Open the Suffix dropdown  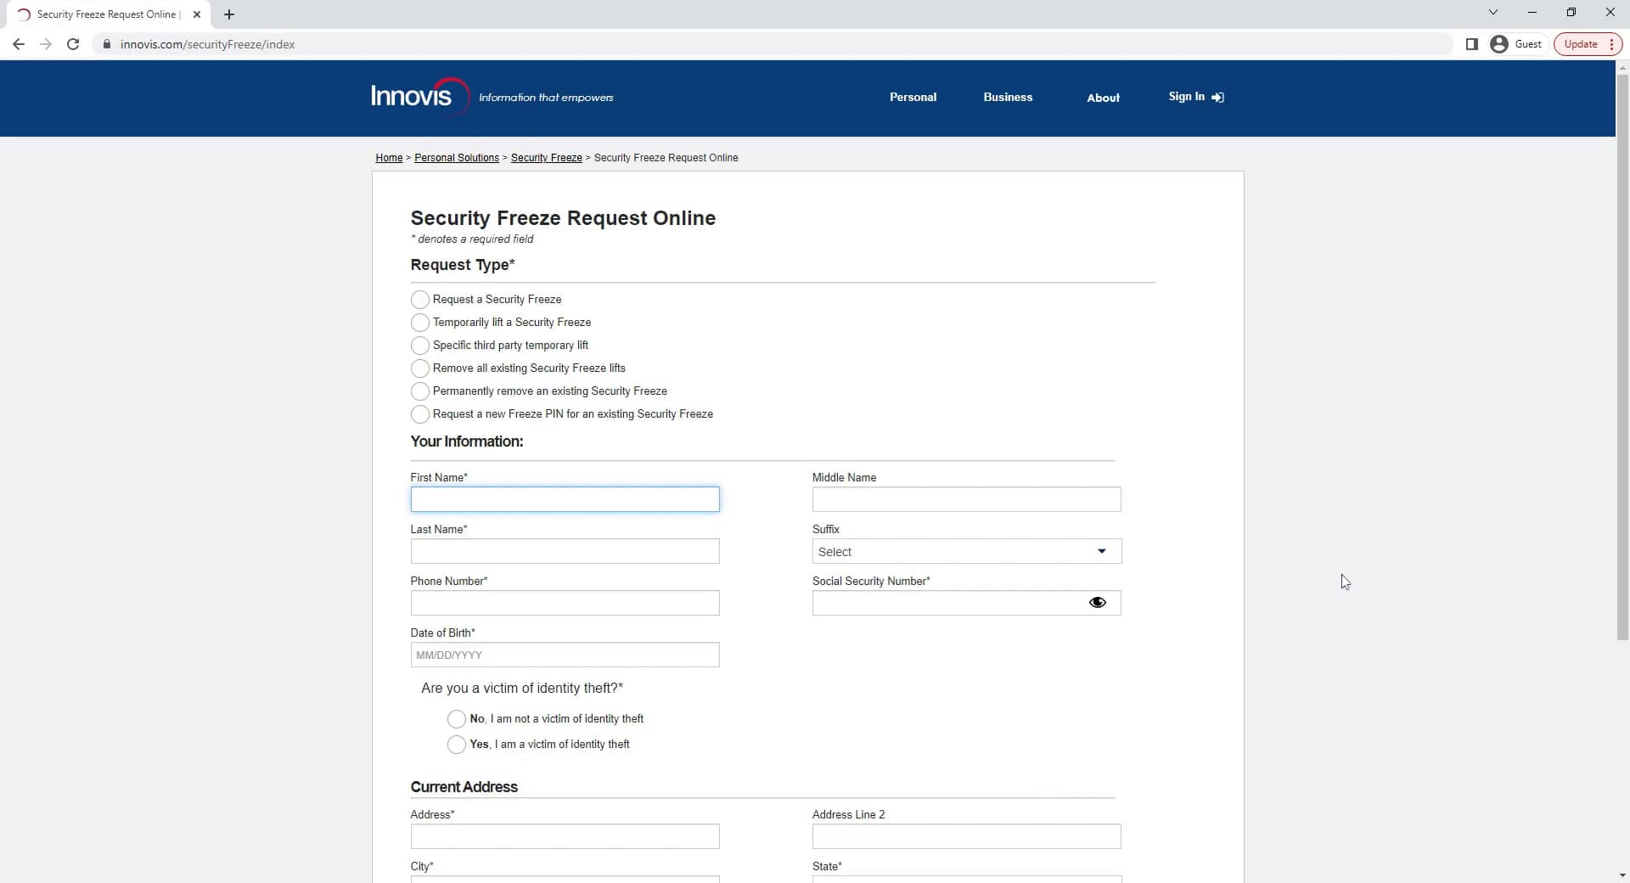(966, 551)
